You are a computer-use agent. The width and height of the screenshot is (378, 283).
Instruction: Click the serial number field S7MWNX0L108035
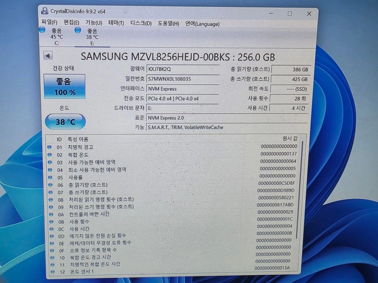(x=183, y=79)
